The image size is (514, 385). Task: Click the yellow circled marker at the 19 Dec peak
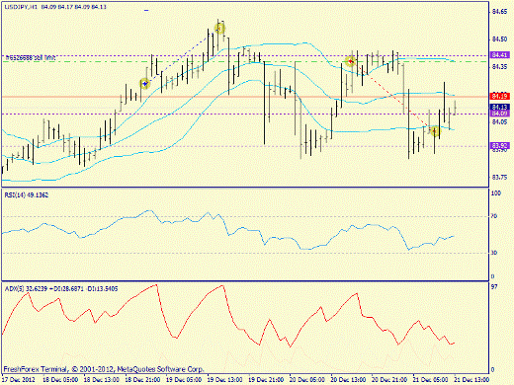(x=219, y=29)
